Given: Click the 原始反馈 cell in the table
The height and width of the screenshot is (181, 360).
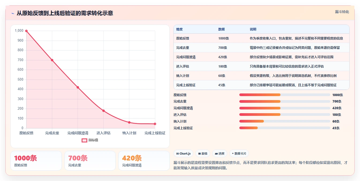Looking at the screenshot, I should [183, 38].
